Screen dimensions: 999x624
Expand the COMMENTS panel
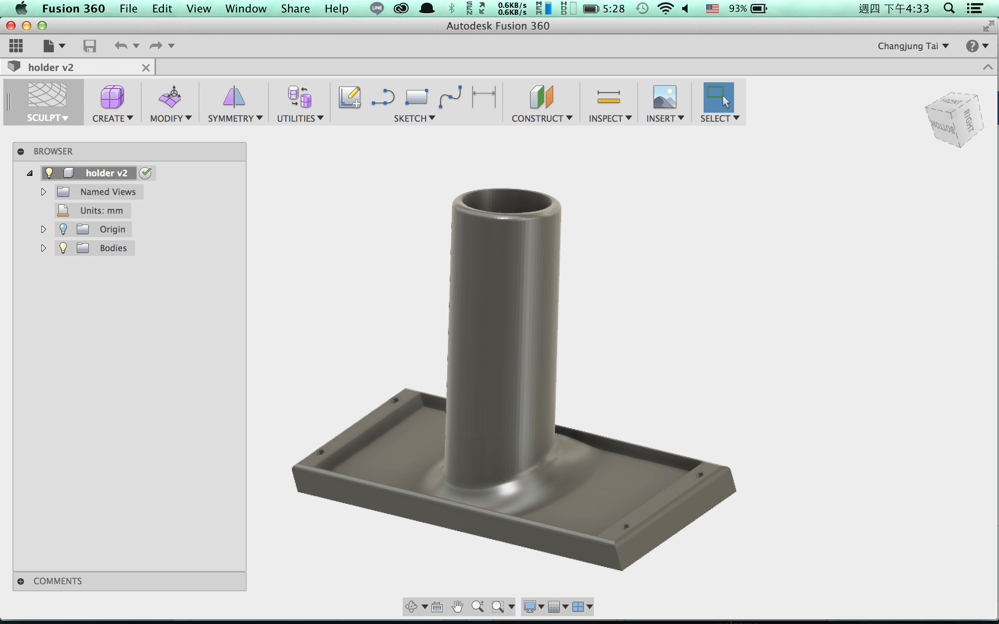[21, 581]
